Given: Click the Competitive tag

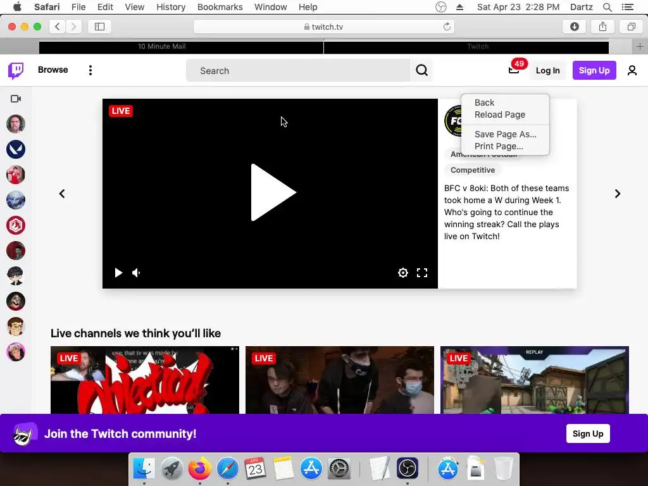Looking at the screenshot, I should (x=472, y=170).
